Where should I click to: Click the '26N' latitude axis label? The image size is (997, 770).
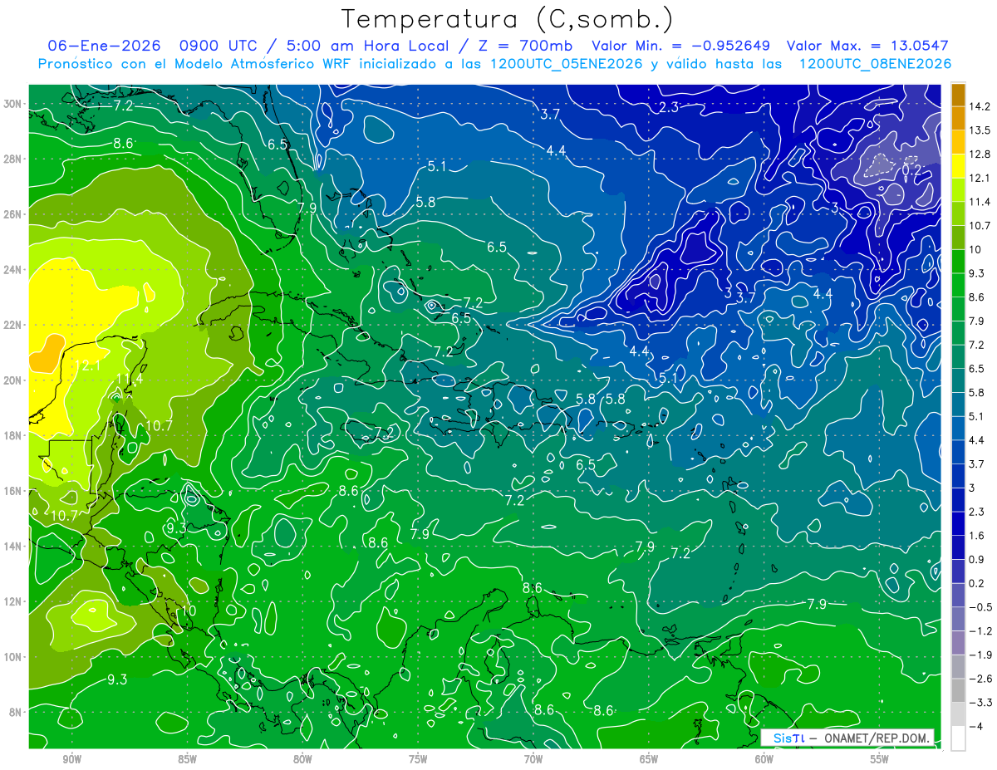[x=13, y=214]
